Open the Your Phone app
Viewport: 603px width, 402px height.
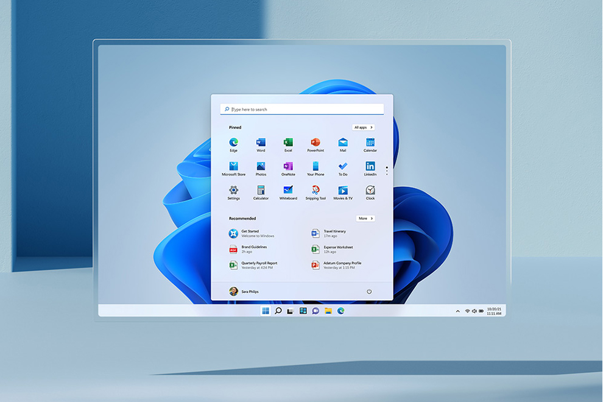(x=316, y=169)
